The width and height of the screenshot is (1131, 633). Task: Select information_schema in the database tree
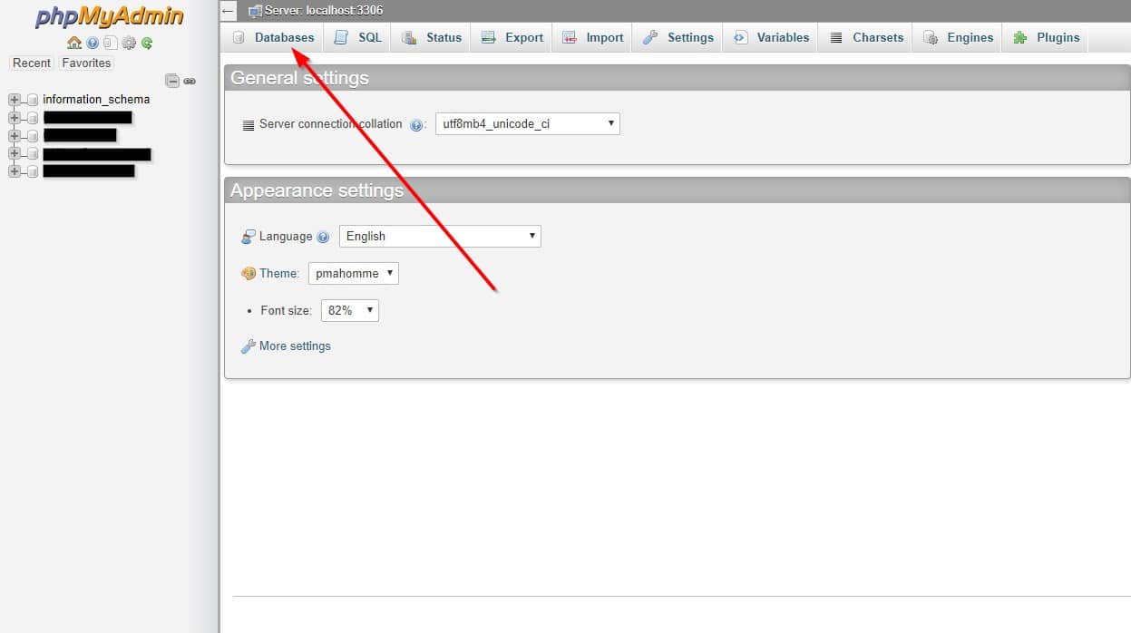[x=96, y=100]
